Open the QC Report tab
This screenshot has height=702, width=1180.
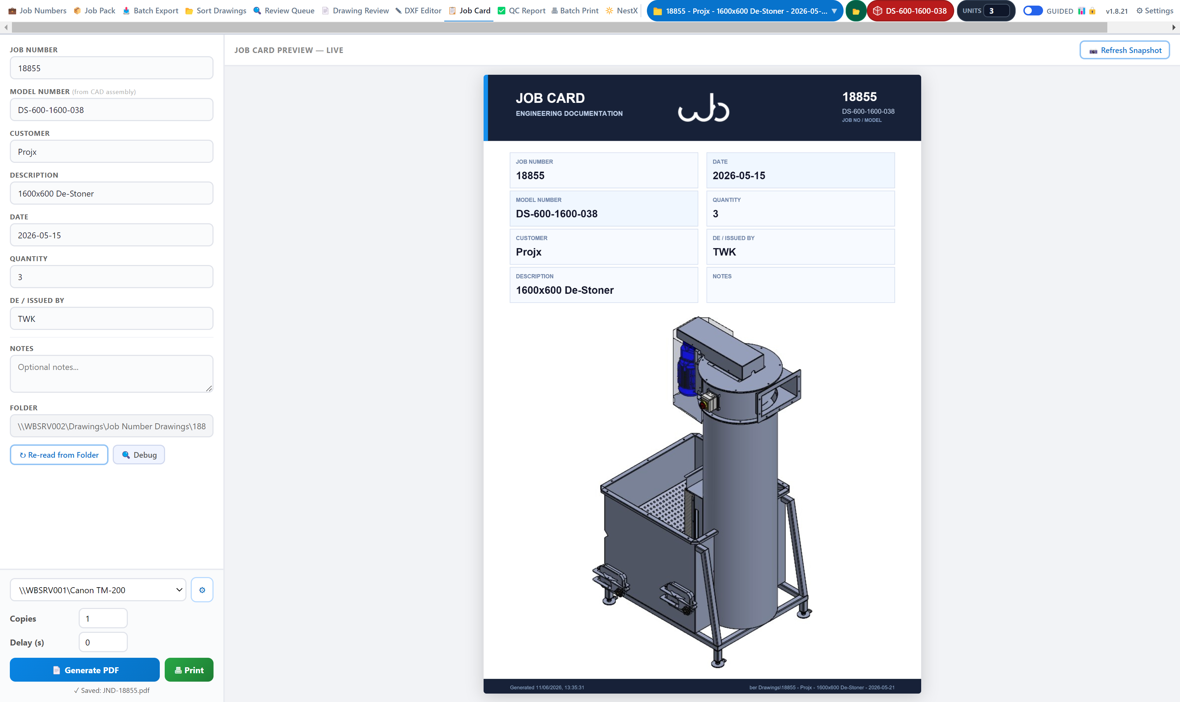(x=522, y=11)
